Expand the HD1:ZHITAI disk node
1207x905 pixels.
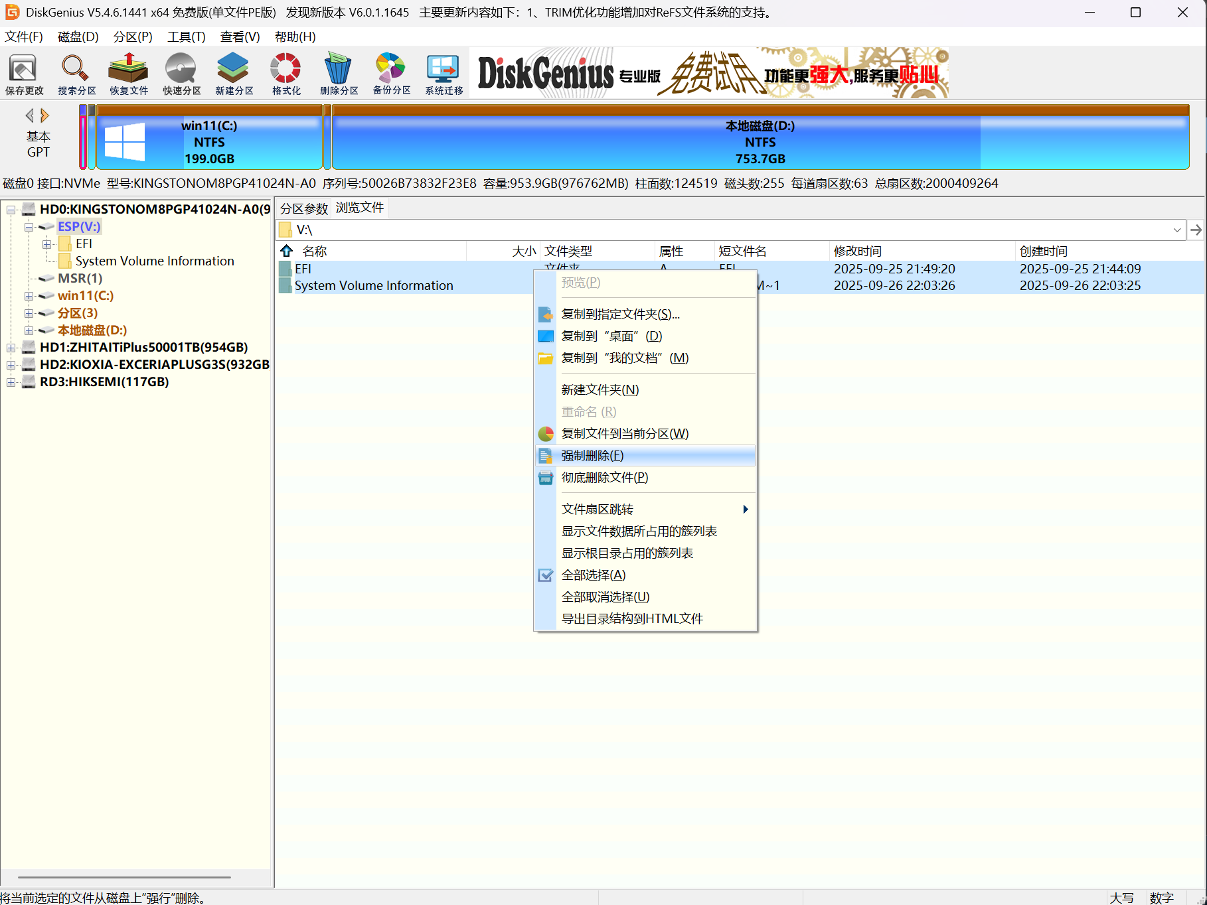11,348
